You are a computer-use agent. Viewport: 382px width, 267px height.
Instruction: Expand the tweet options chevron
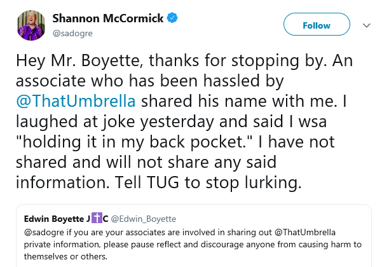pos(366,25)
